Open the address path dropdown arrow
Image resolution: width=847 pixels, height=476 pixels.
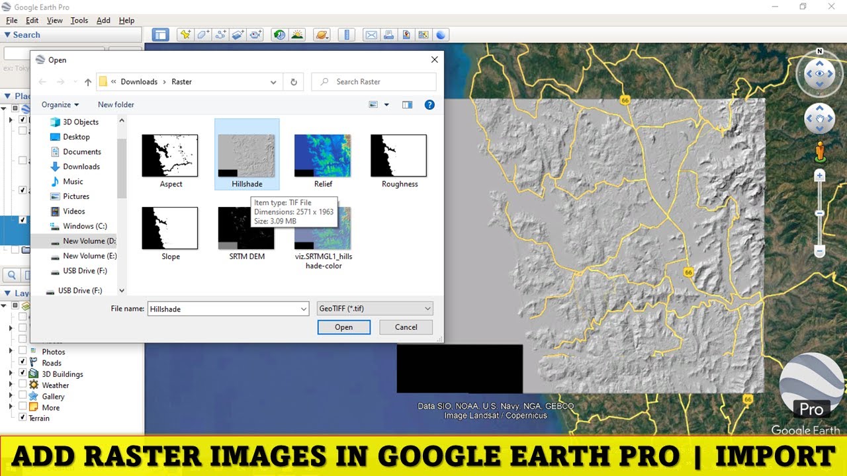pos(273,82)
